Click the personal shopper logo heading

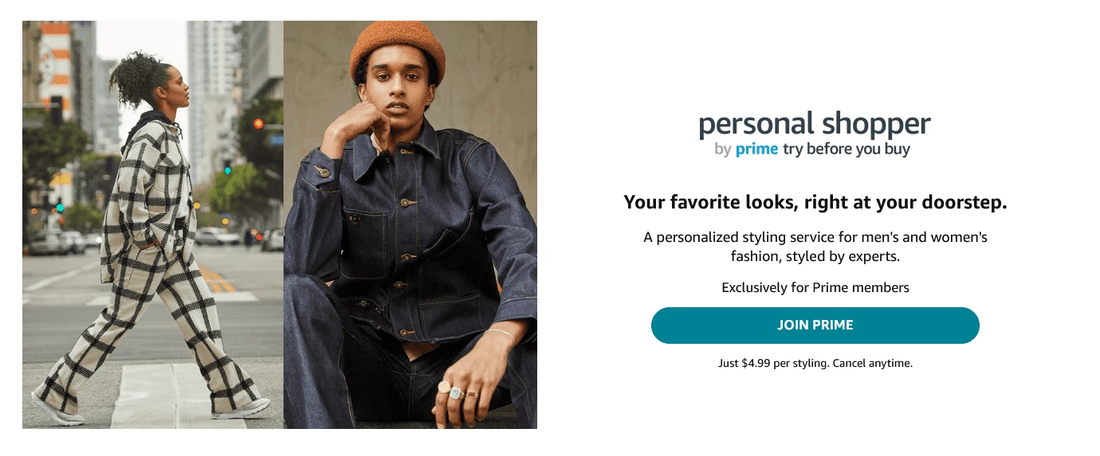815,124
